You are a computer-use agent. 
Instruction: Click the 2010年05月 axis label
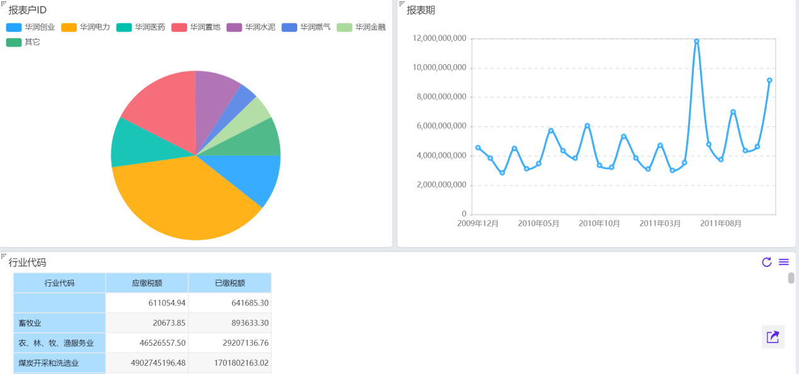(538, 223)
